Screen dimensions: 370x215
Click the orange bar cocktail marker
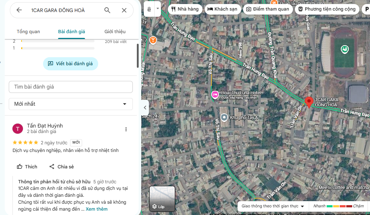[x=153, y=40]
